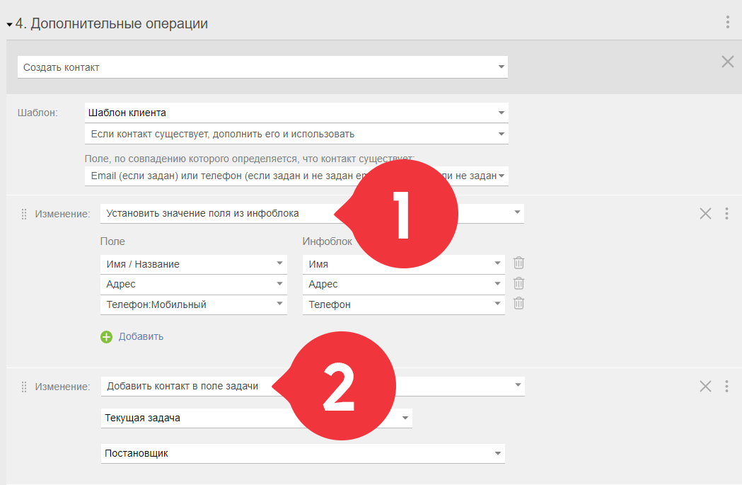The height and width of the screenshot is (485, 742).
Task: Open the Постановщик field dropdown
Action: (x=303, y=453)
